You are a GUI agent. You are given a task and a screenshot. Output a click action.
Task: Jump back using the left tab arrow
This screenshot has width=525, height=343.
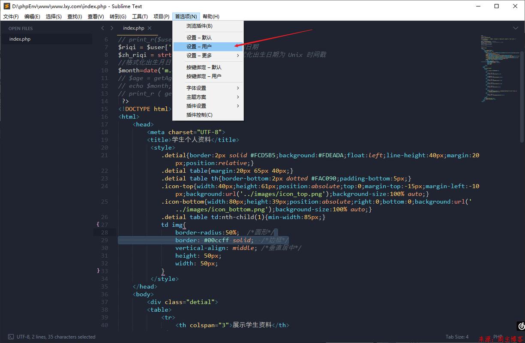tap(102, 28)
